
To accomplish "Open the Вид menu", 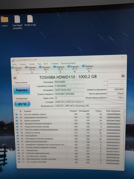I will (39, 64).
